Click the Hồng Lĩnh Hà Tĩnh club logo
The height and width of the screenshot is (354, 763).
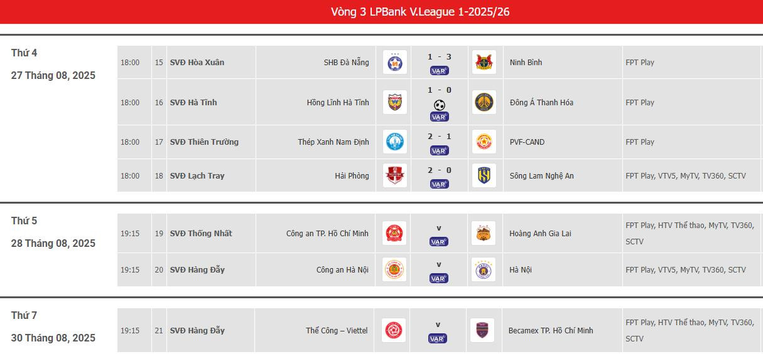click(394, 102)
